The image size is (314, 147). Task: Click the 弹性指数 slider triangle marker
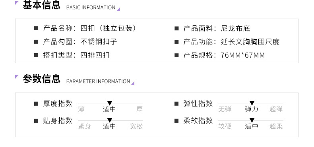[252, 103]
